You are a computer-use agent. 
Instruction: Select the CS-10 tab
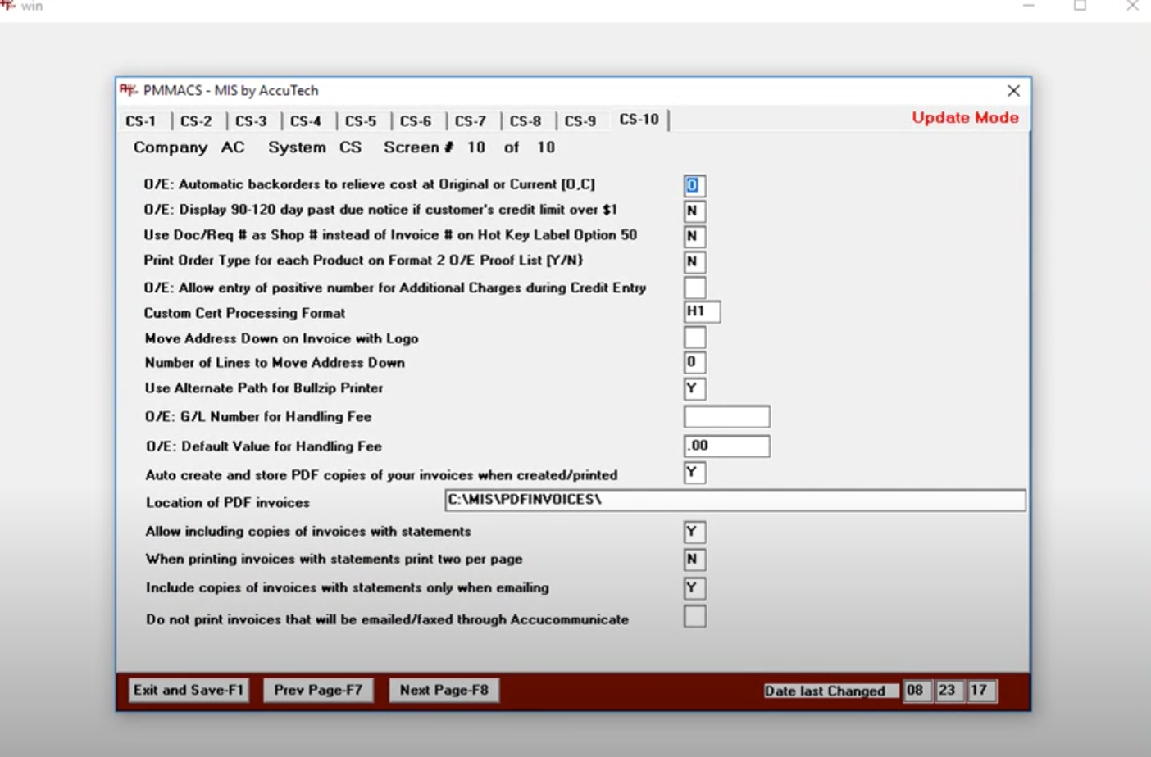(639, 120)
